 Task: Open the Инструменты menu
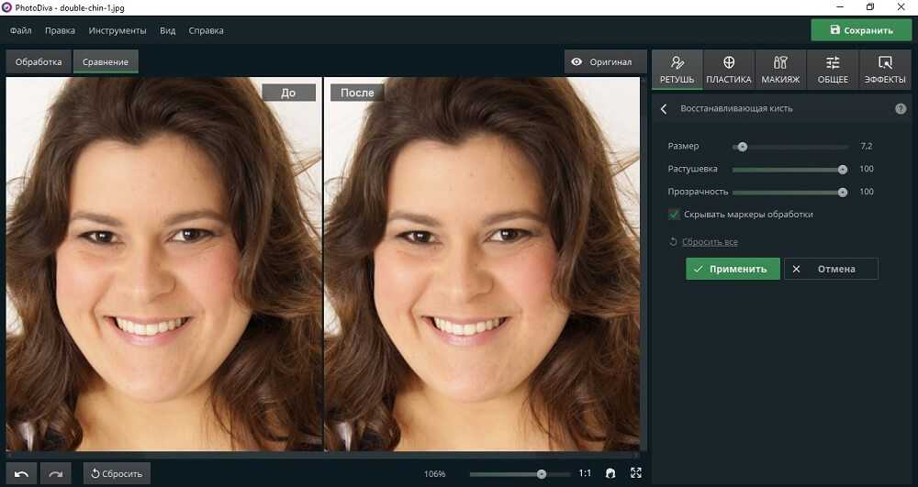(x=117, y=30)
